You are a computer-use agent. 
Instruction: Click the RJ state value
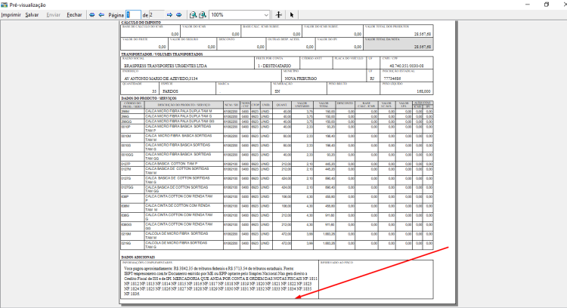click(373, 79)
